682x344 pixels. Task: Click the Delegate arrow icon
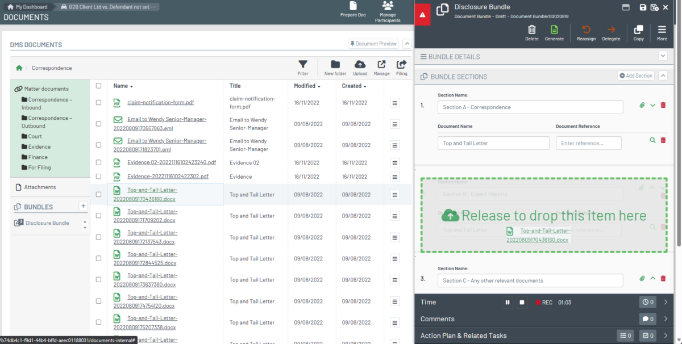(611, 30)
